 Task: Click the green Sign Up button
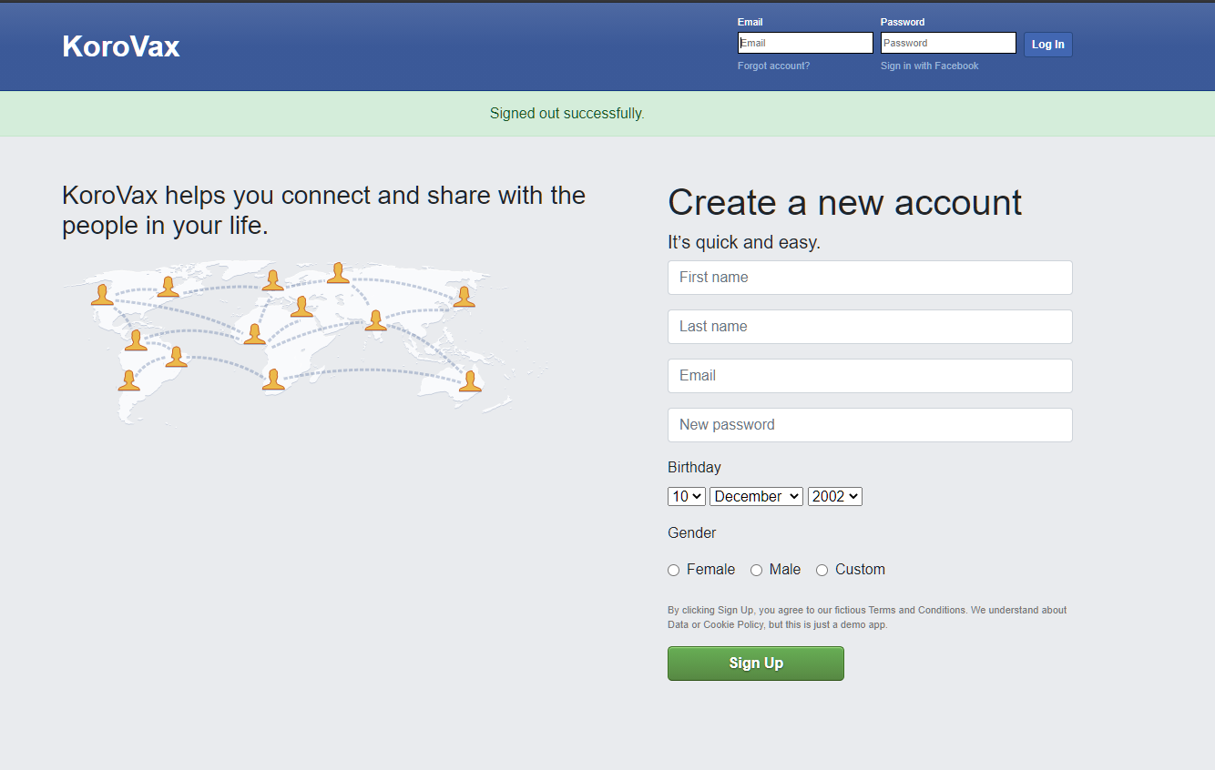tap(755, 664)
